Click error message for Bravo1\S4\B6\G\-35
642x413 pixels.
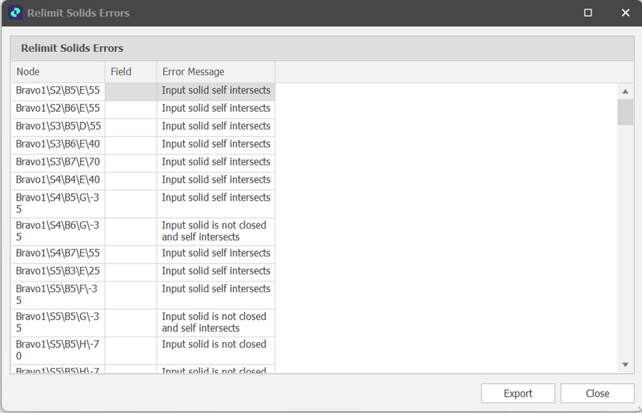(214, 231)
